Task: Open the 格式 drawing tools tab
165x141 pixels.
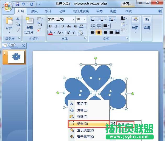Action: [x=129, y=11]
